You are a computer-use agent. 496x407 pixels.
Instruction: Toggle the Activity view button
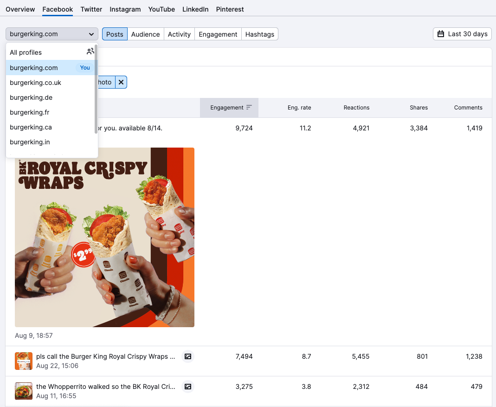[179, 34]
